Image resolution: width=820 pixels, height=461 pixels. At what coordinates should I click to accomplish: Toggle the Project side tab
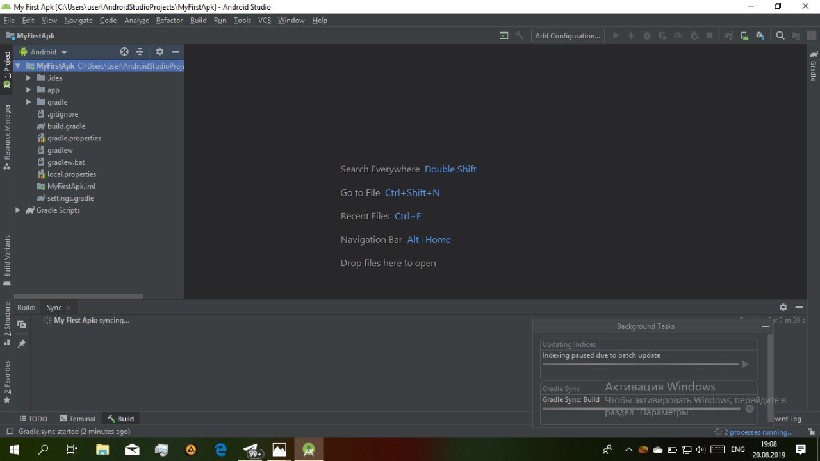(7, 69)
